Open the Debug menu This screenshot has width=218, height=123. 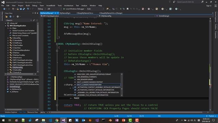(35, 5)
